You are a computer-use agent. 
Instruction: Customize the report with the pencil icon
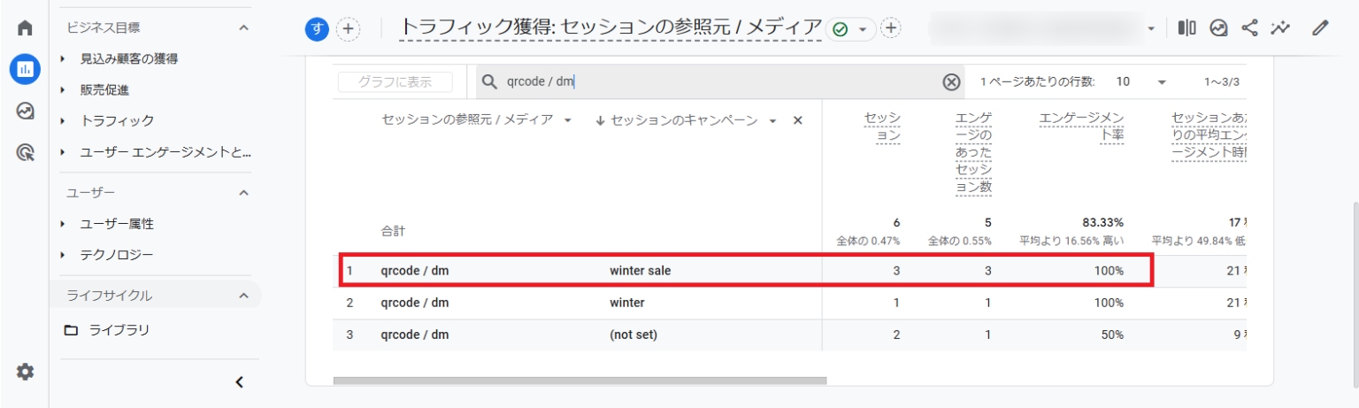1320,28
